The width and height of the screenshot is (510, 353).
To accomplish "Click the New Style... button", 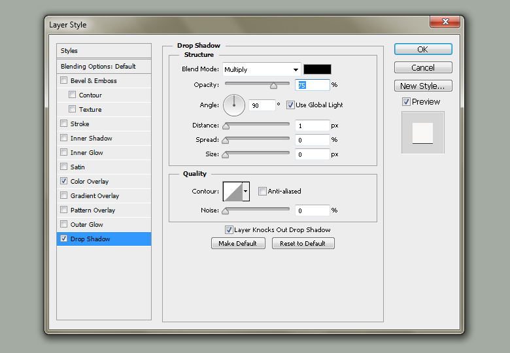I will point(422,86).
